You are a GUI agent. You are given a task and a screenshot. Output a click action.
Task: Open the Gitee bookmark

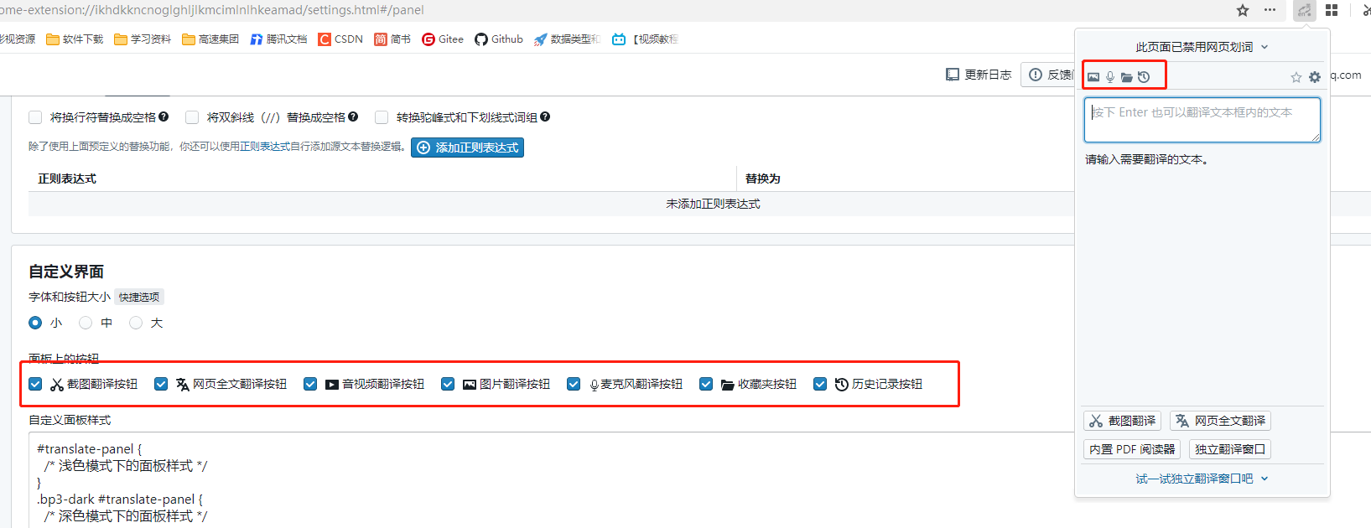(443, 39)
